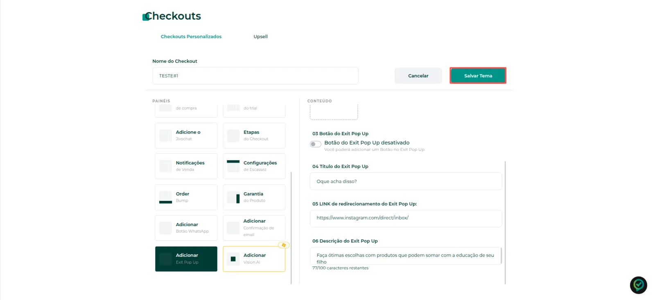Screen dimensions: 655x300
Task: Click the Conteúdo panel scrollbar
Action: tap(505, 222)
